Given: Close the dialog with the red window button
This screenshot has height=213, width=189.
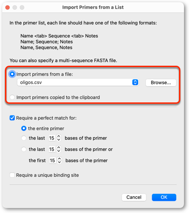Looking at the screenshot, I should [x=7, y=7].
